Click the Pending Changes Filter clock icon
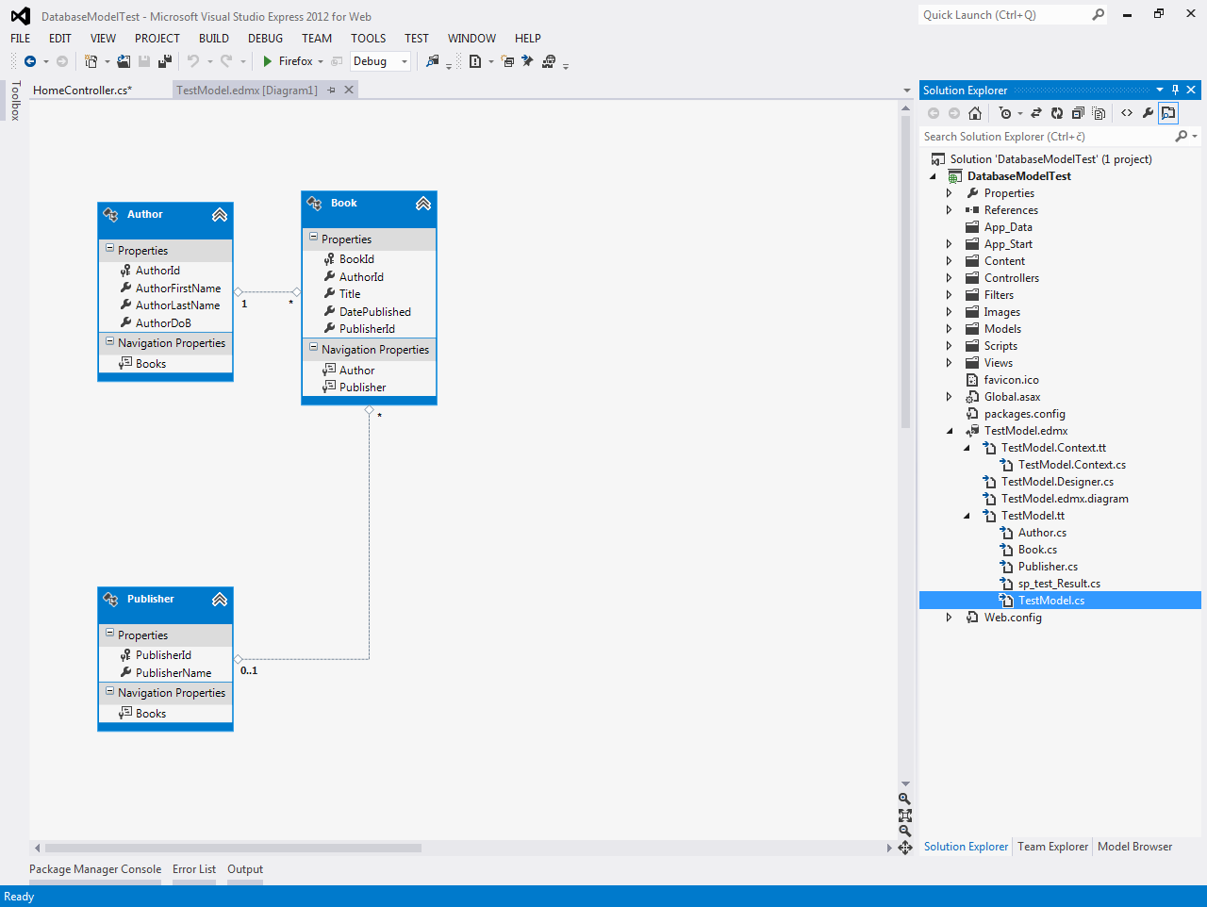 click(x=1005, y=113)
